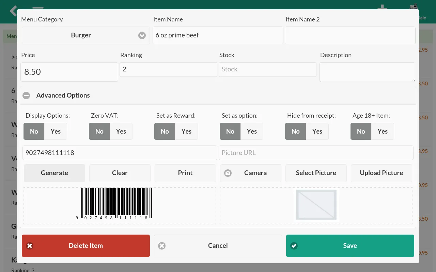The width and height of the screenshot is (436, 272).
Task: Open the Menu Category dropdown
Action: point(142,35)
